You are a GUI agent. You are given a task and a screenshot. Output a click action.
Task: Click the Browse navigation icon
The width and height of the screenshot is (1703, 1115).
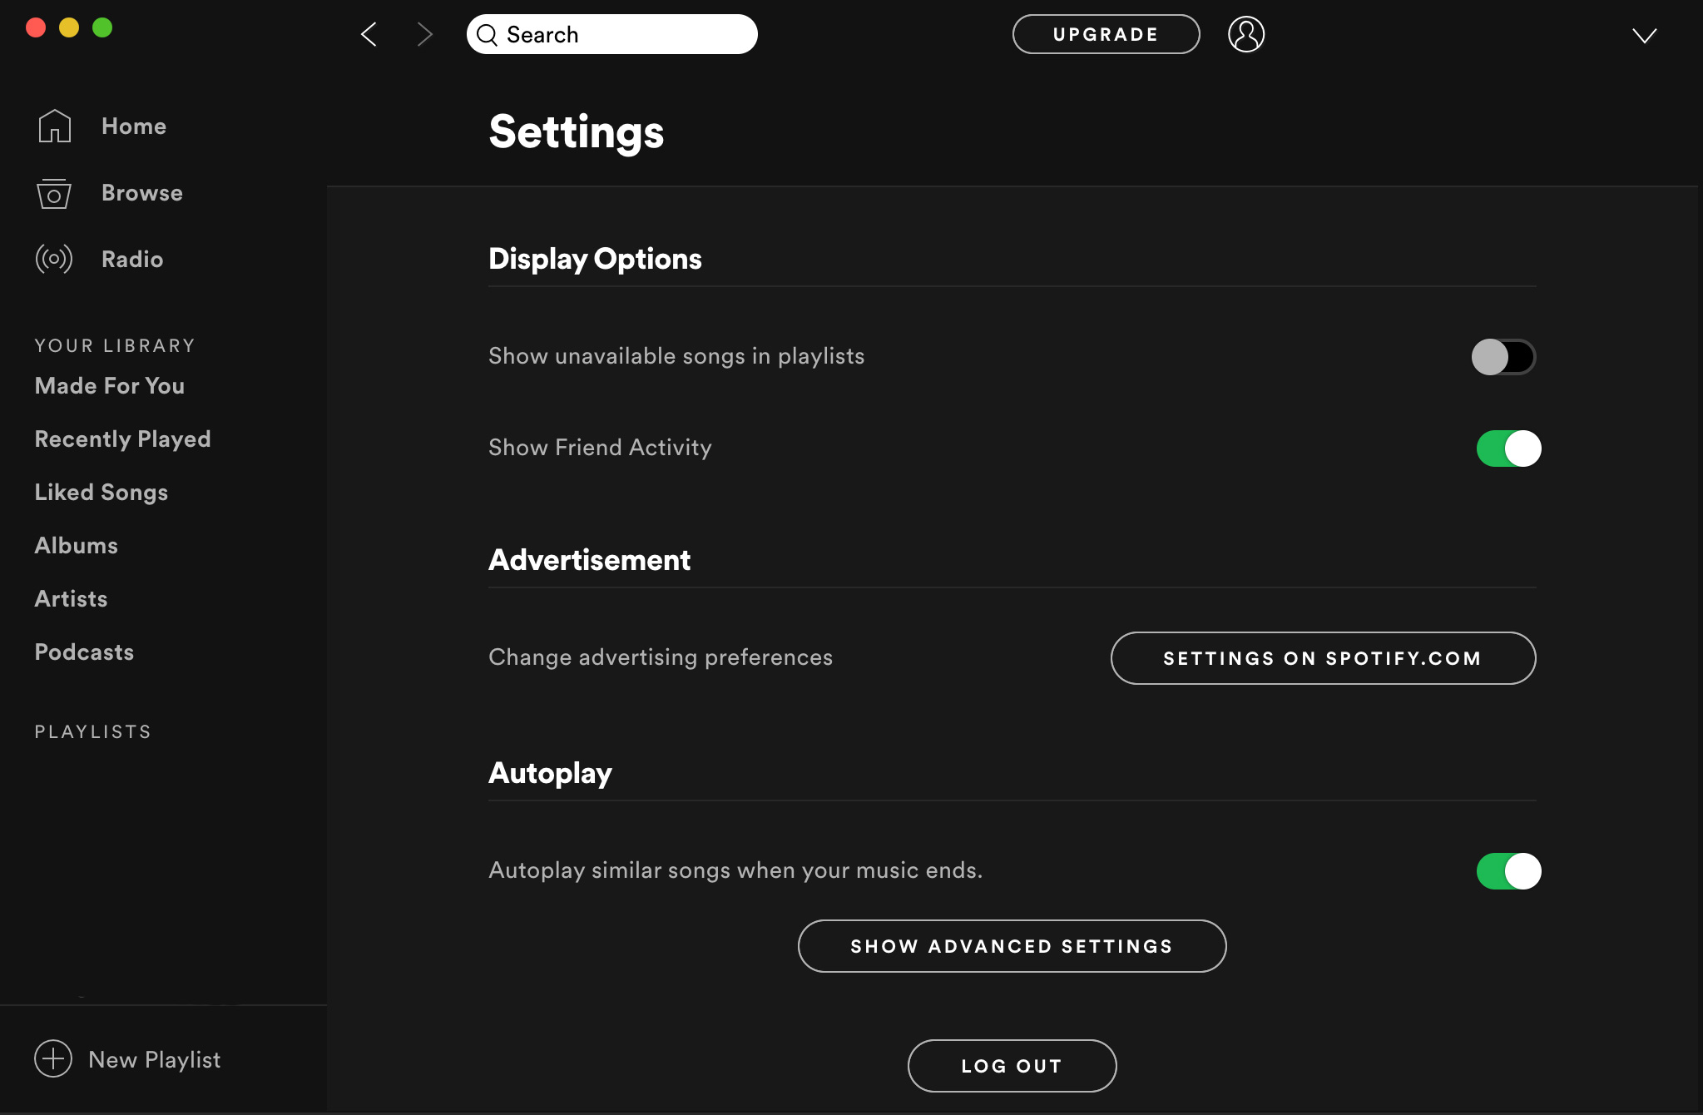(x=52, y=191)
